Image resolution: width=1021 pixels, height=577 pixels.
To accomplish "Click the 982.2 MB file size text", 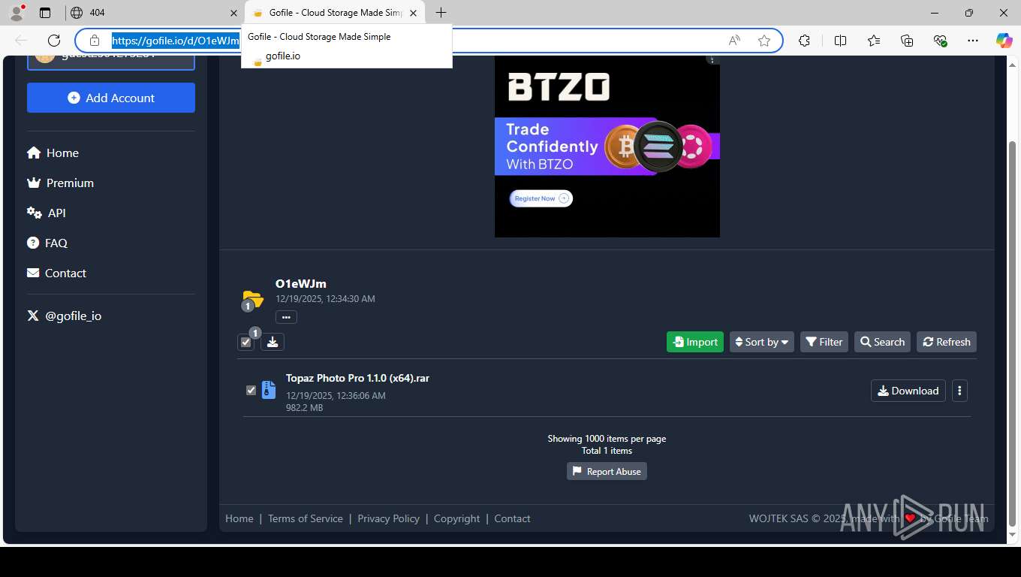I will [304, 408].
